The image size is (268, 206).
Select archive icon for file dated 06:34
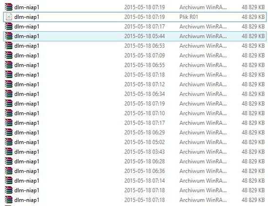pyautogui.click(x=9, y=94)
